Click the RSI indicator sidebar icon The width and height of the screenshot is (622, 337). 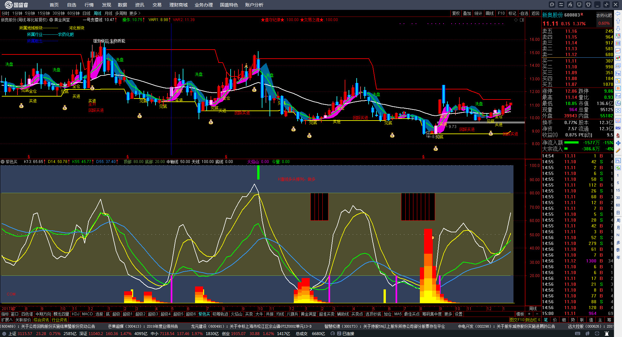point(618,128)
